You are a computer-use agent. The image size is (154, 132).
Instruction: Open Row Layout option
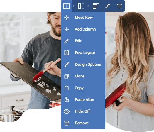pyautogui.click(x=83, y=53)
